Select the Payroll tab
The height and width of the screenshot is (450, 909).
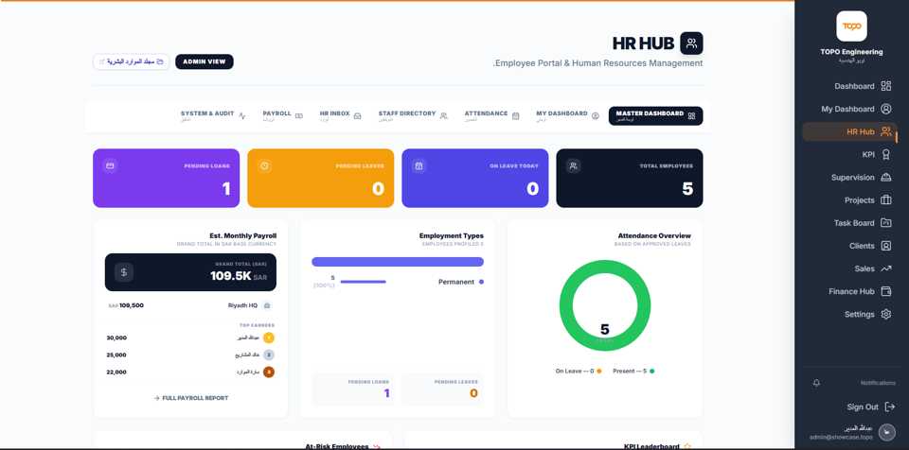coord(282,116)
